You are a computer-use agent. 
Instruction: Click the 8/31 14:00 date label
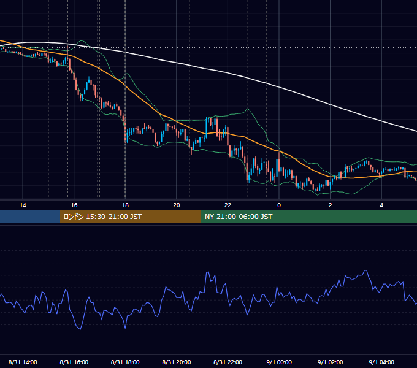click(x=23, y=362)
